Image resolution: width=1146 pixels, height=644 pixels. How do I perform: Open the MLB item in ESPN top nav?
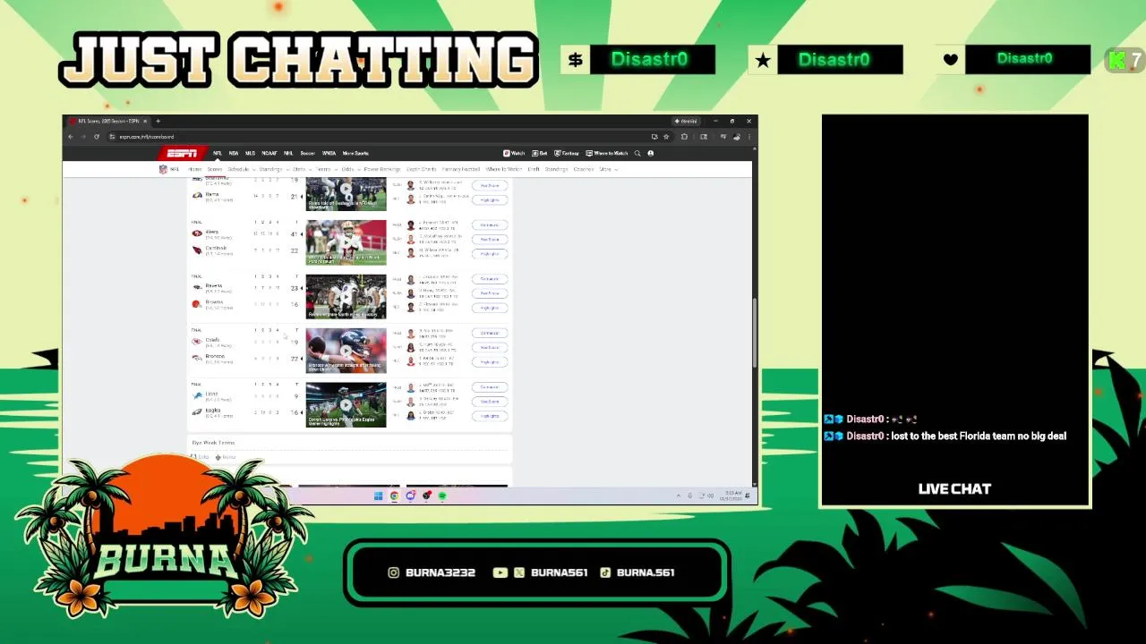[x=250, y=153]
